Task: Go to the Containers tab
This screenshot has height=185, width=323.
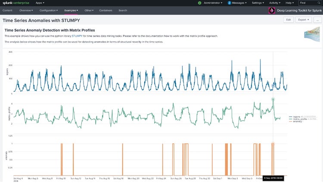Action: (x=106, y=10)
